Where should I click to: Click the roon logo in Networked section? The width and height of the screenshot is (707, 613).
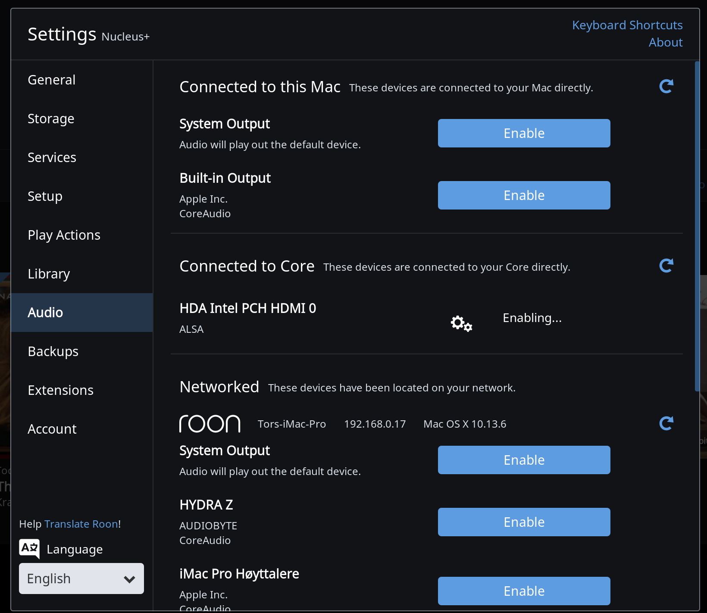pyautogui.click(x=210, y=424)
